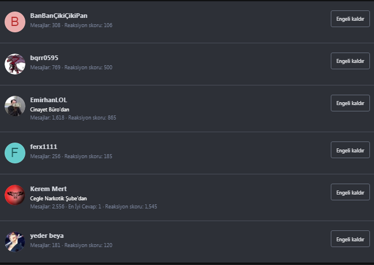Click yeder beya's avatar picture
This screenshot has height=265, width=374.
[x=14, y=241]
